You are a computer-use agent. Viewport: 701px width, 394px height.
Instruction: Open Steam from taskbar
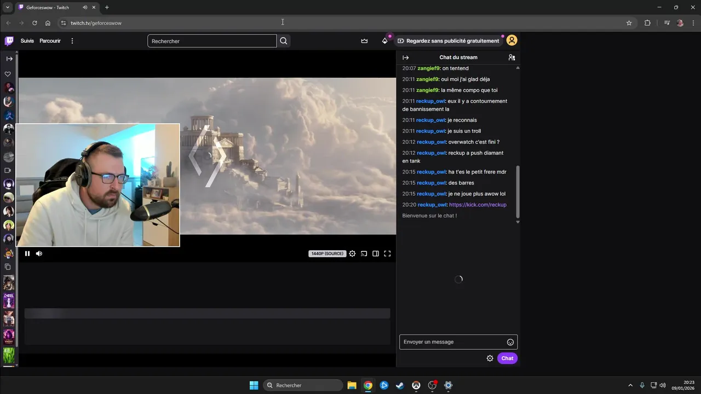[400, 385]
